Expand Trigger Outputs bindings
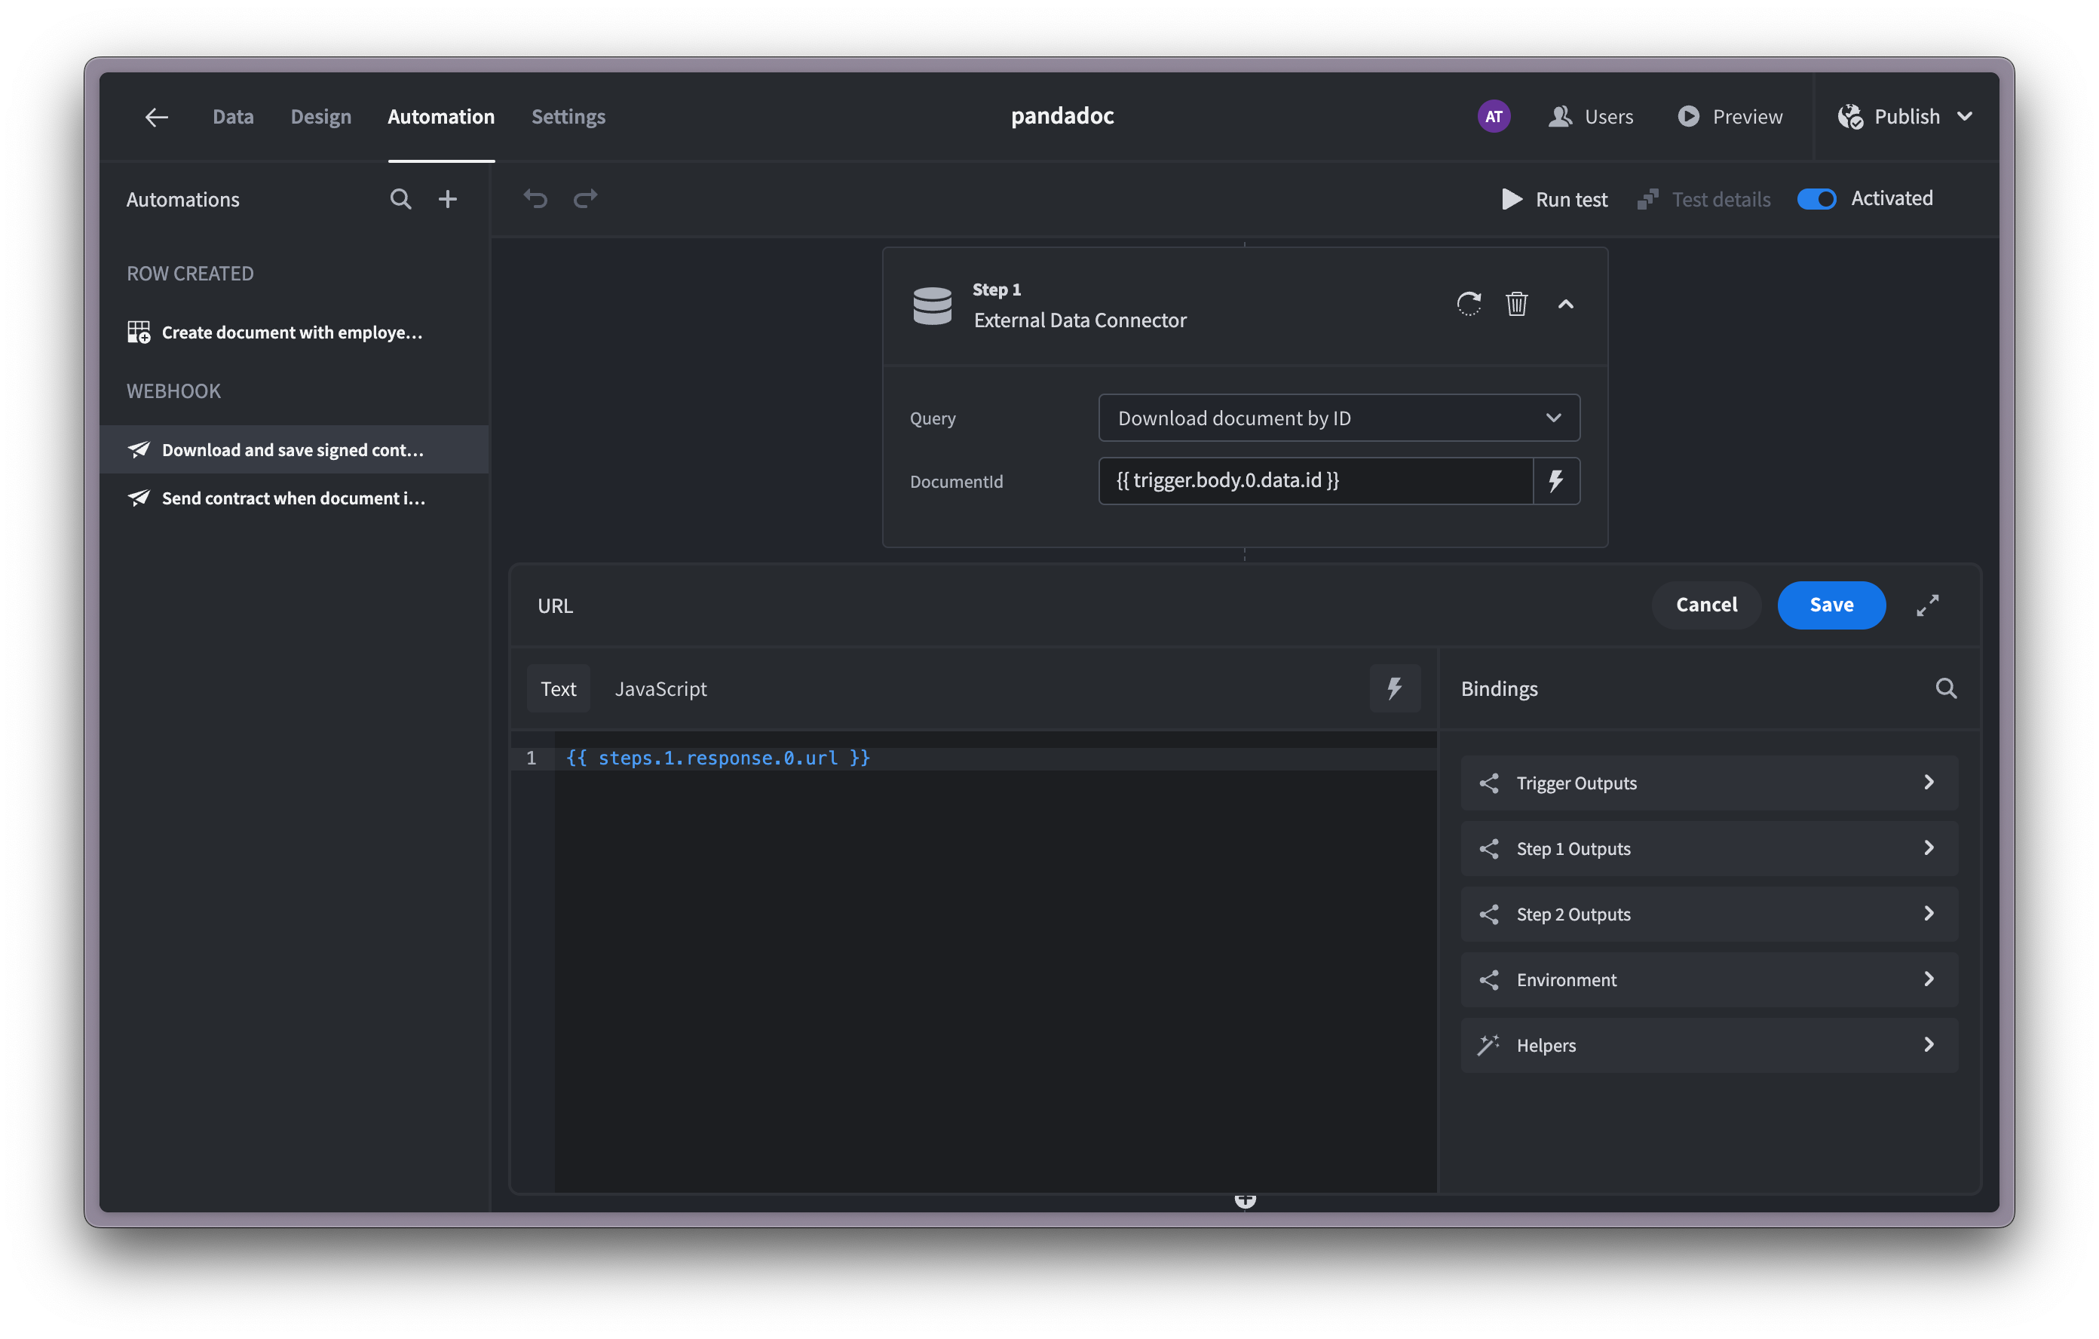2099x1339 pixels. tap(1708, 783)
